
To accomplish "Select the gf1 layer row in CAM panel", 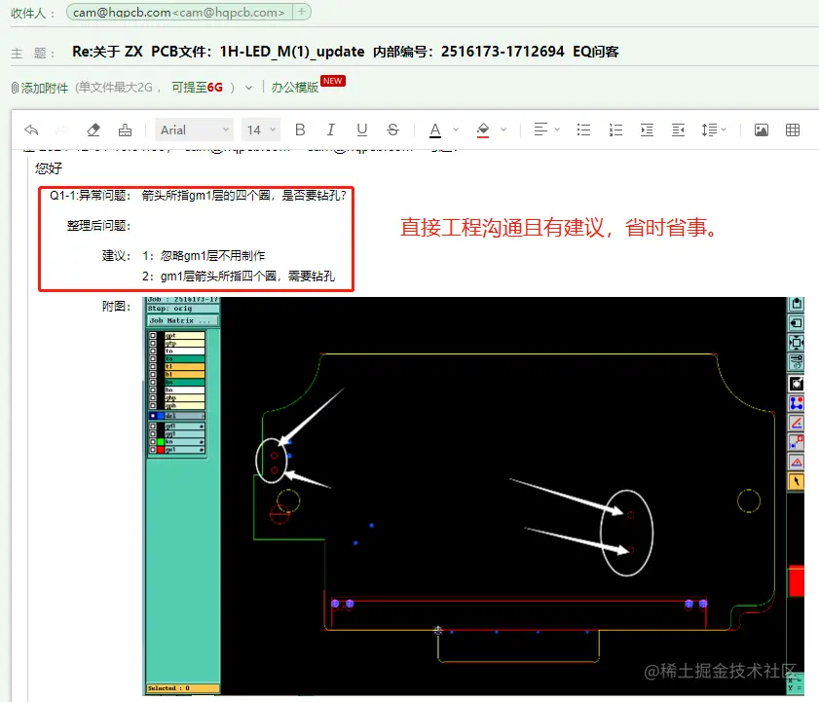I will pyautogui.click(x=184, y=426).
